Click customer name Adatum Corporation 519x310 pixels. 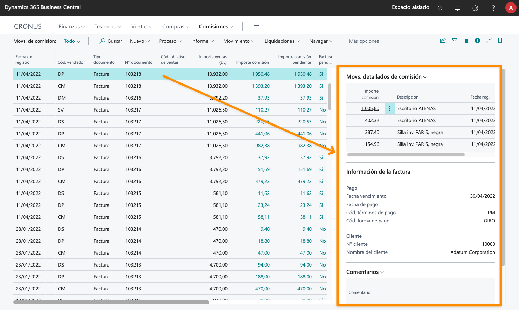point(472,252)
